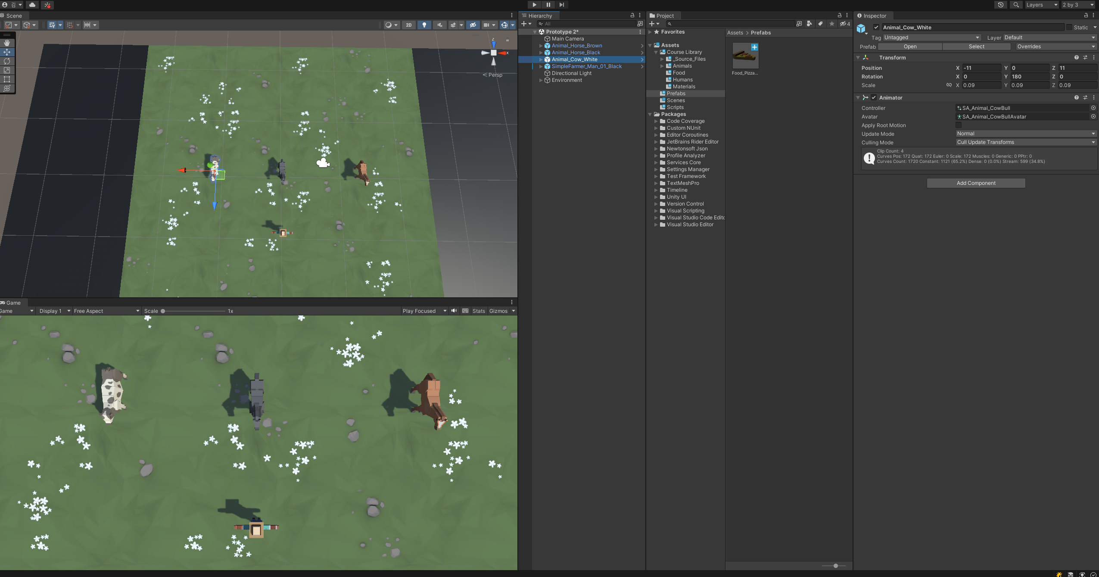Open the cloud services icon
Viewport: 1099px width, 577px height.
tap(32, 5)
